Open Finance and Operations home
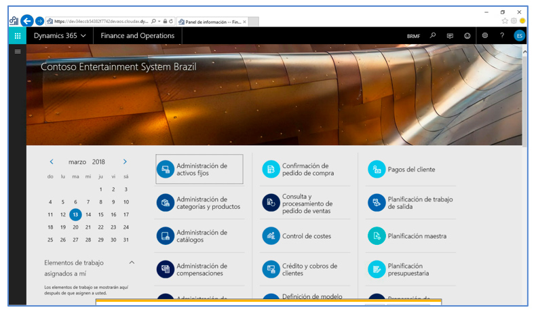 (x=138, y=35)
